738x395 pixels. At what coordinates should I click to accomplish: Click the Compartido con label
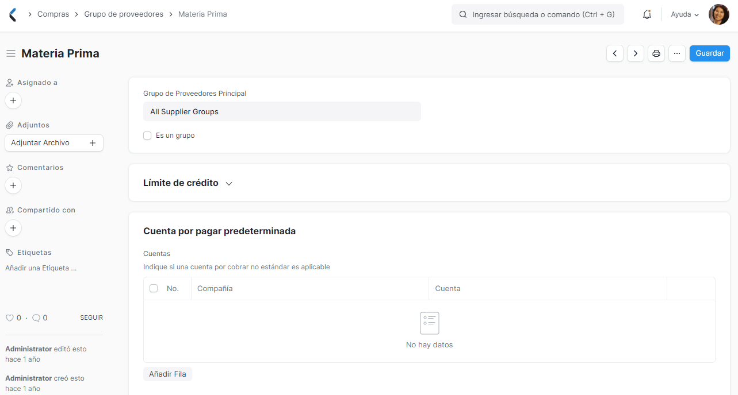coord(46,210)
